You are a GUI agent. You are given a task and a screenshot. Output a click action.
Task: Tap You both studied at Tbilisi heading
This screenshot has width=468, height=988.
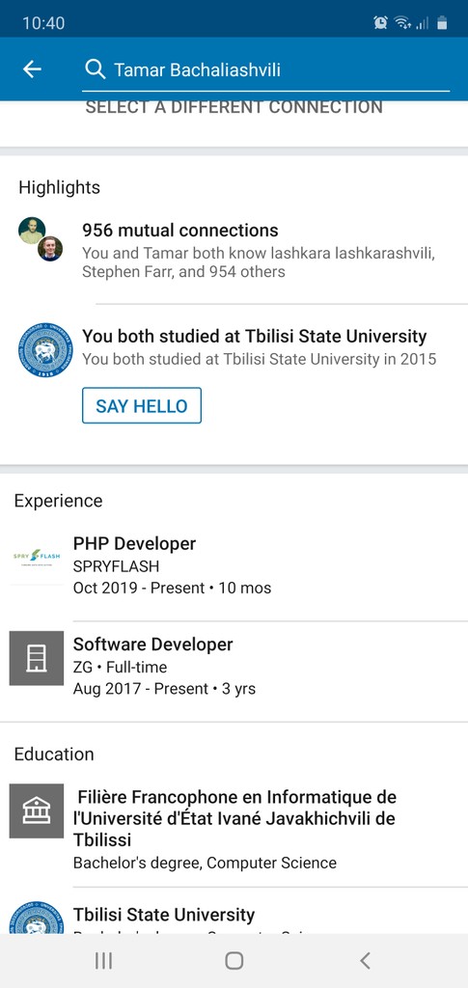pyautogui.click(x=255, y=336)
